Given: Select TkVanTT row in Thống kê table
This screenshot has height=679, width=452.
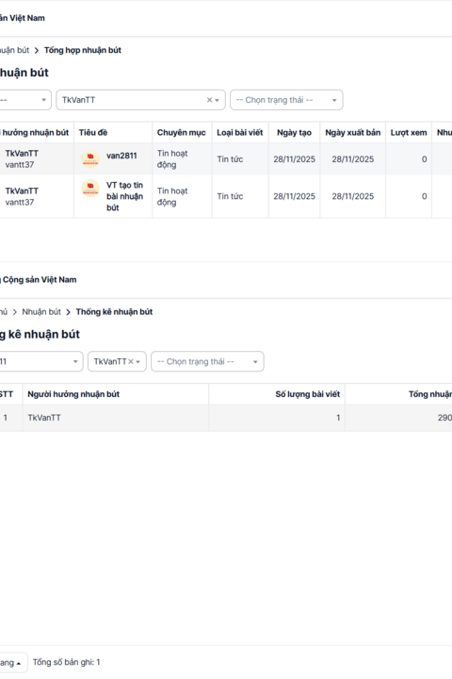Looking at the screenshot, I should click(226, 418).
